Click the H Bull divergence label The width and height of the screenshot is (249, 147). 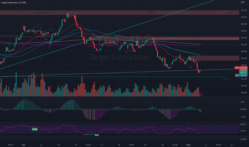(35, 129)
